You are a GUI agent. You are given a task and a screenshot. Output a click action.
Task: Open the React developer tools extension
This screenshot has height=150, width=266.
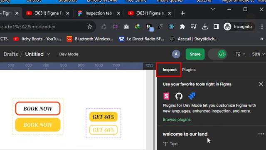[x=171, y=27]
